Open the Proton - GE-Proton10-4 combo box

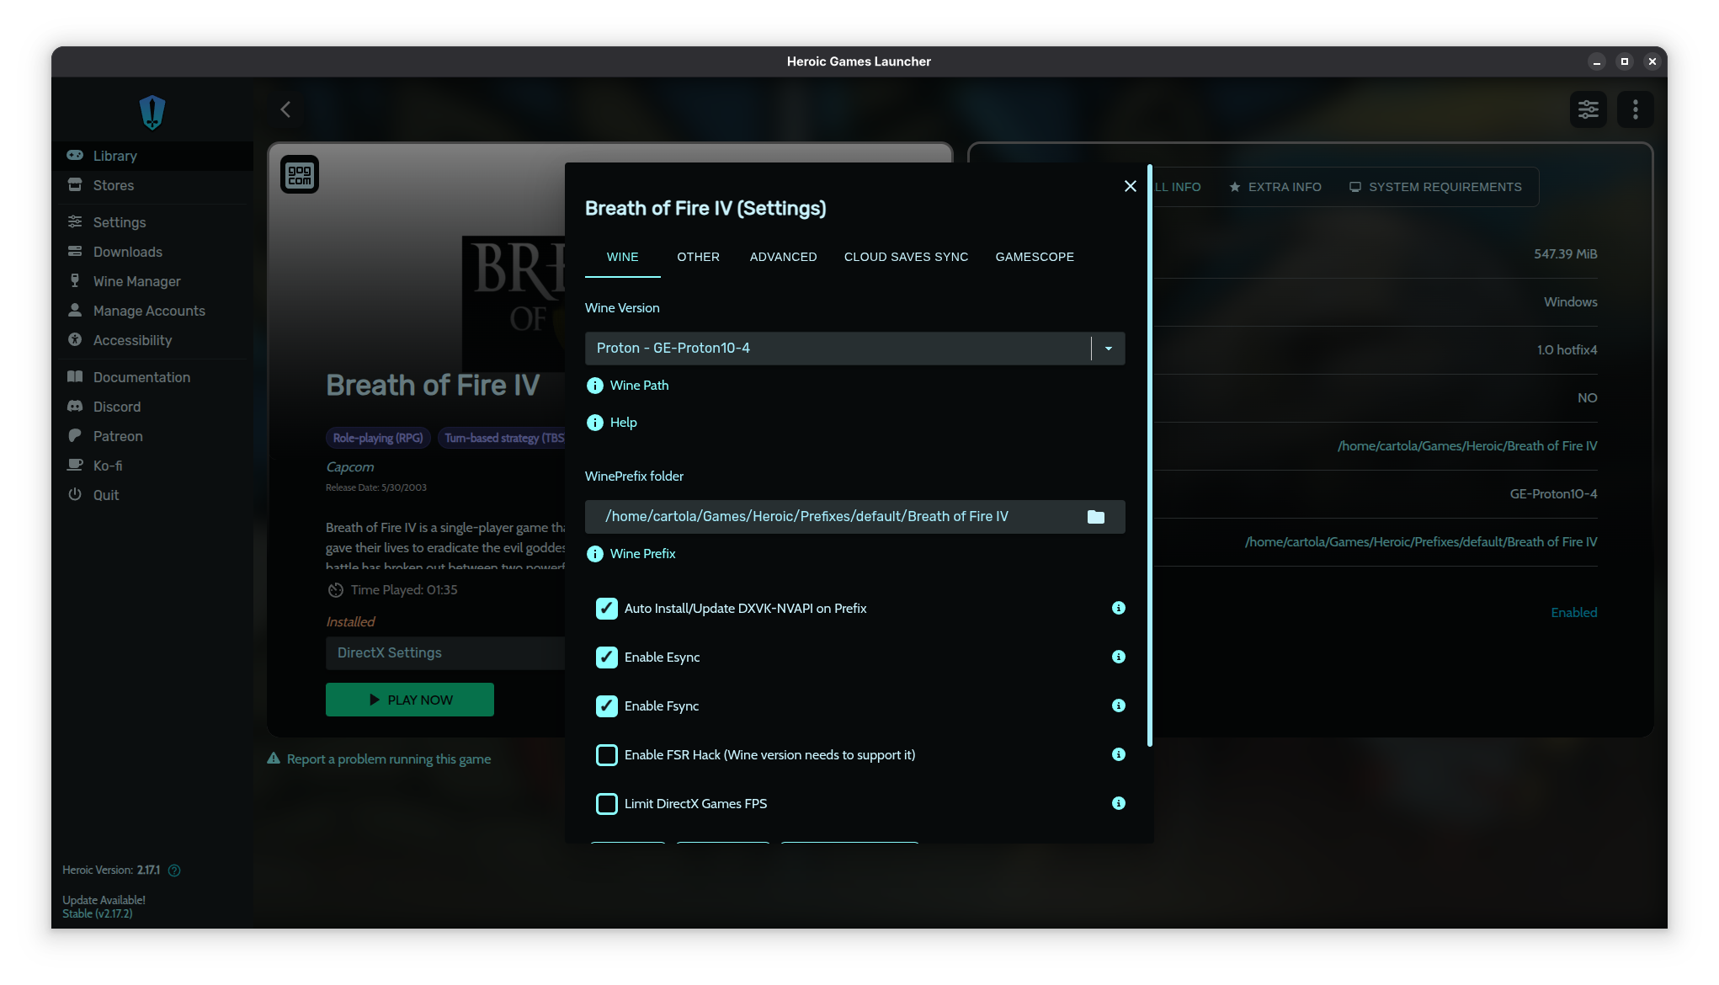click(854, 349)
